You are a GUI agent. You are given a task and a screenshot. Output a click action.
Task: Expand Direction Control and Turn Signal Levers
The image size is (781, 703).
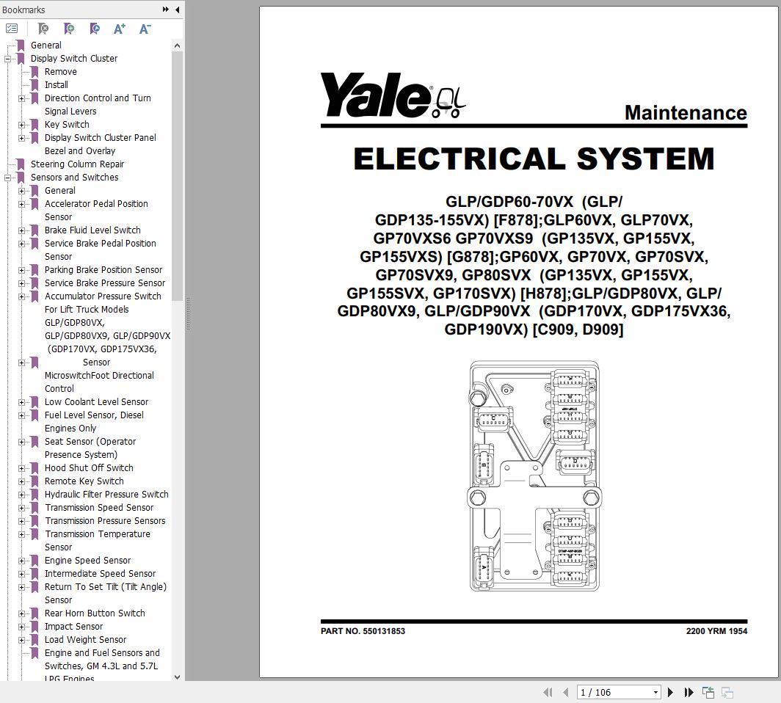pyautogui.click(x=21, y=98)
